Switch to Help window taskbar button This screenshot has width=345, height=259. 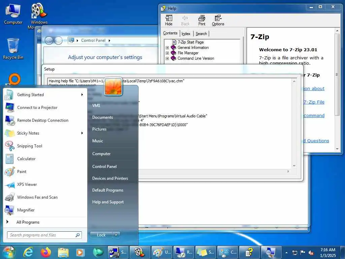coord(249,252)
